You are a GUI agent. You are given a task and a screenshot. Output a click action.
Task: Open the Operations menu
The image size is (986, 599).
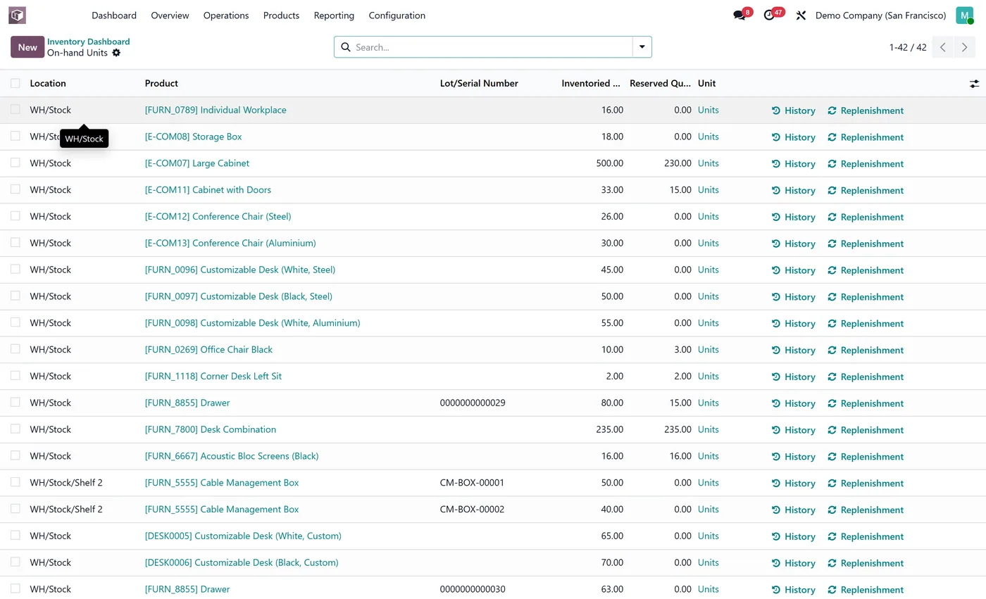click(x=226, y=15)
